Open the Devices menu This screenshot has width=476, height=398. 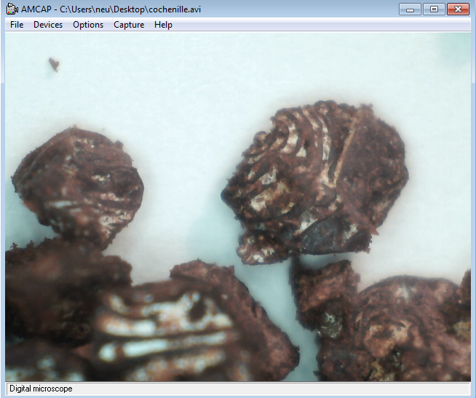[x=48, y=25]
